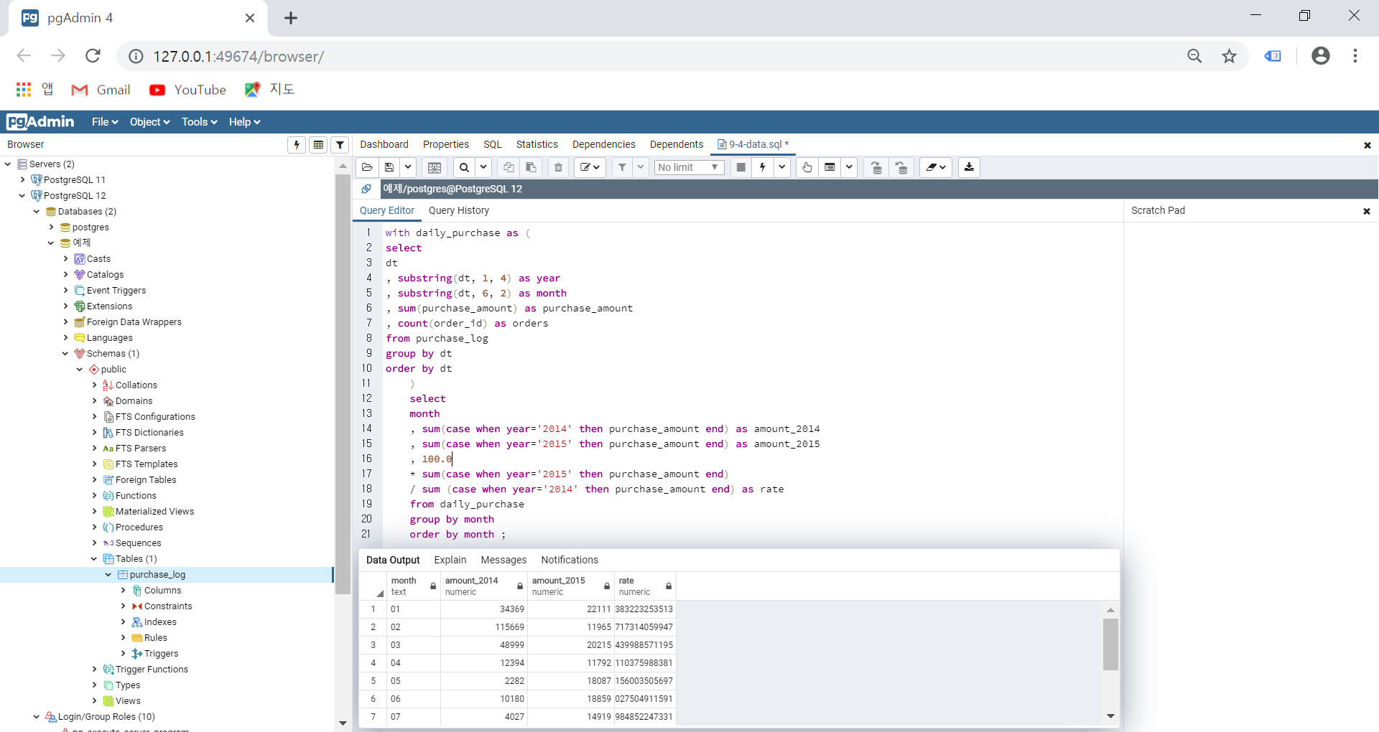Open the No limit rows dropdown
Image resolution: width=1379 pixels, height=732 pixels.
click(689, 167)
